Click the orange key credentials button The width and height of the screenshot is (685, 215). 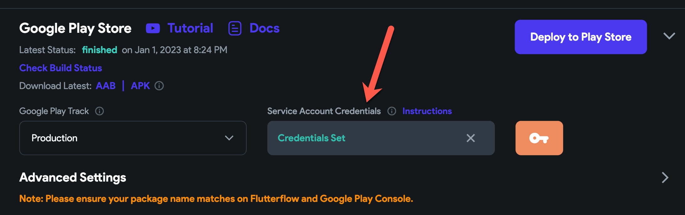coord(539,138)
